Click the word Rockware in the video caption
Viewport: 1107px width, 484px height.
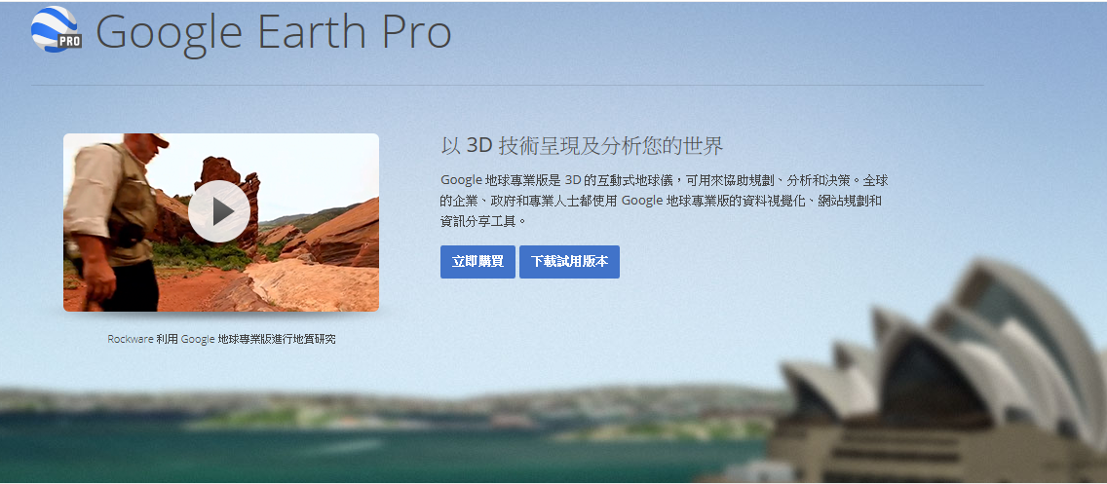coord(131,339)
